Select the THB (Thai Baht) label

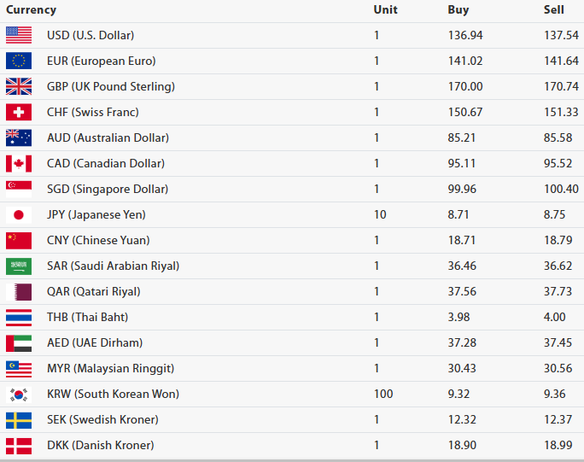click(x=87, y=317)
